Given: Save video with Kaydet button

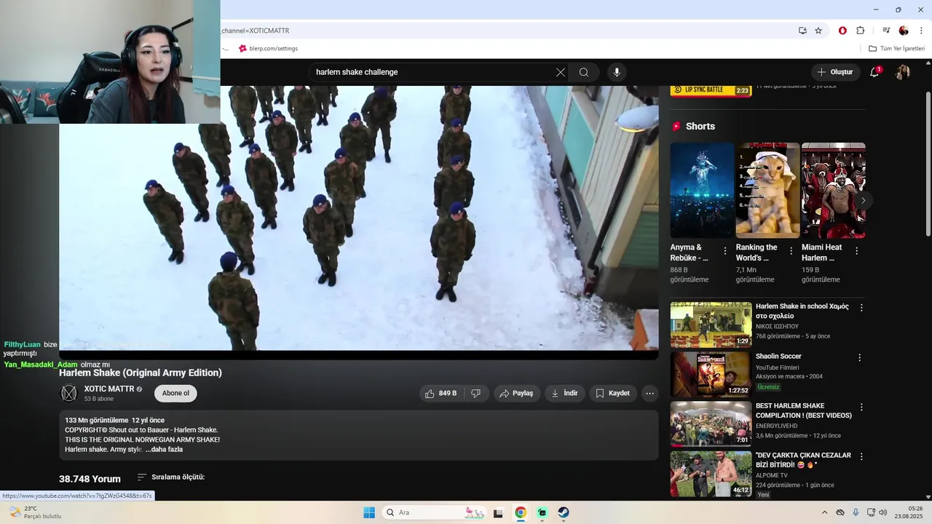Looking at the screenshot, I should (613, 393).
